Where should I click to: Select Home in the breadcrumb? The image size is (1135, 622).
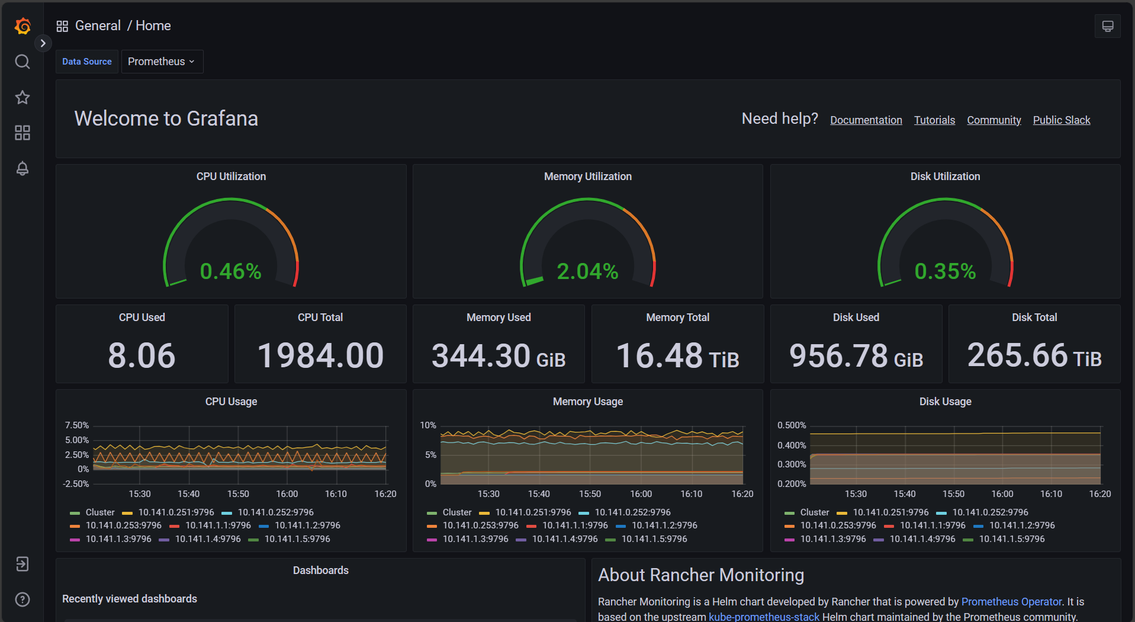click(153, 25)
